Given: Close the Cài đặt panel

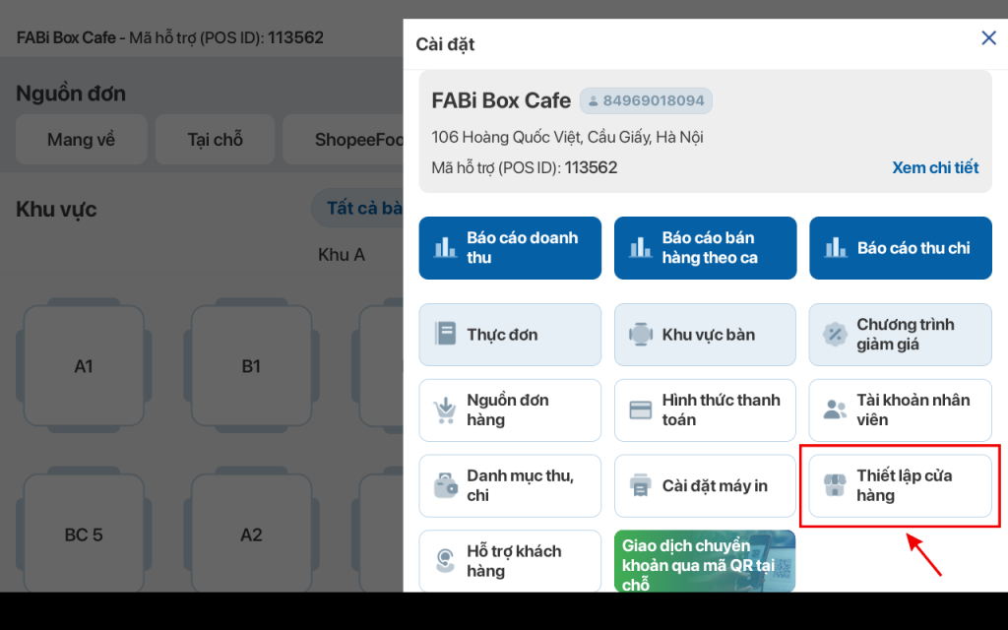Looking at the screenshot, I should click(x=988, y=38).
